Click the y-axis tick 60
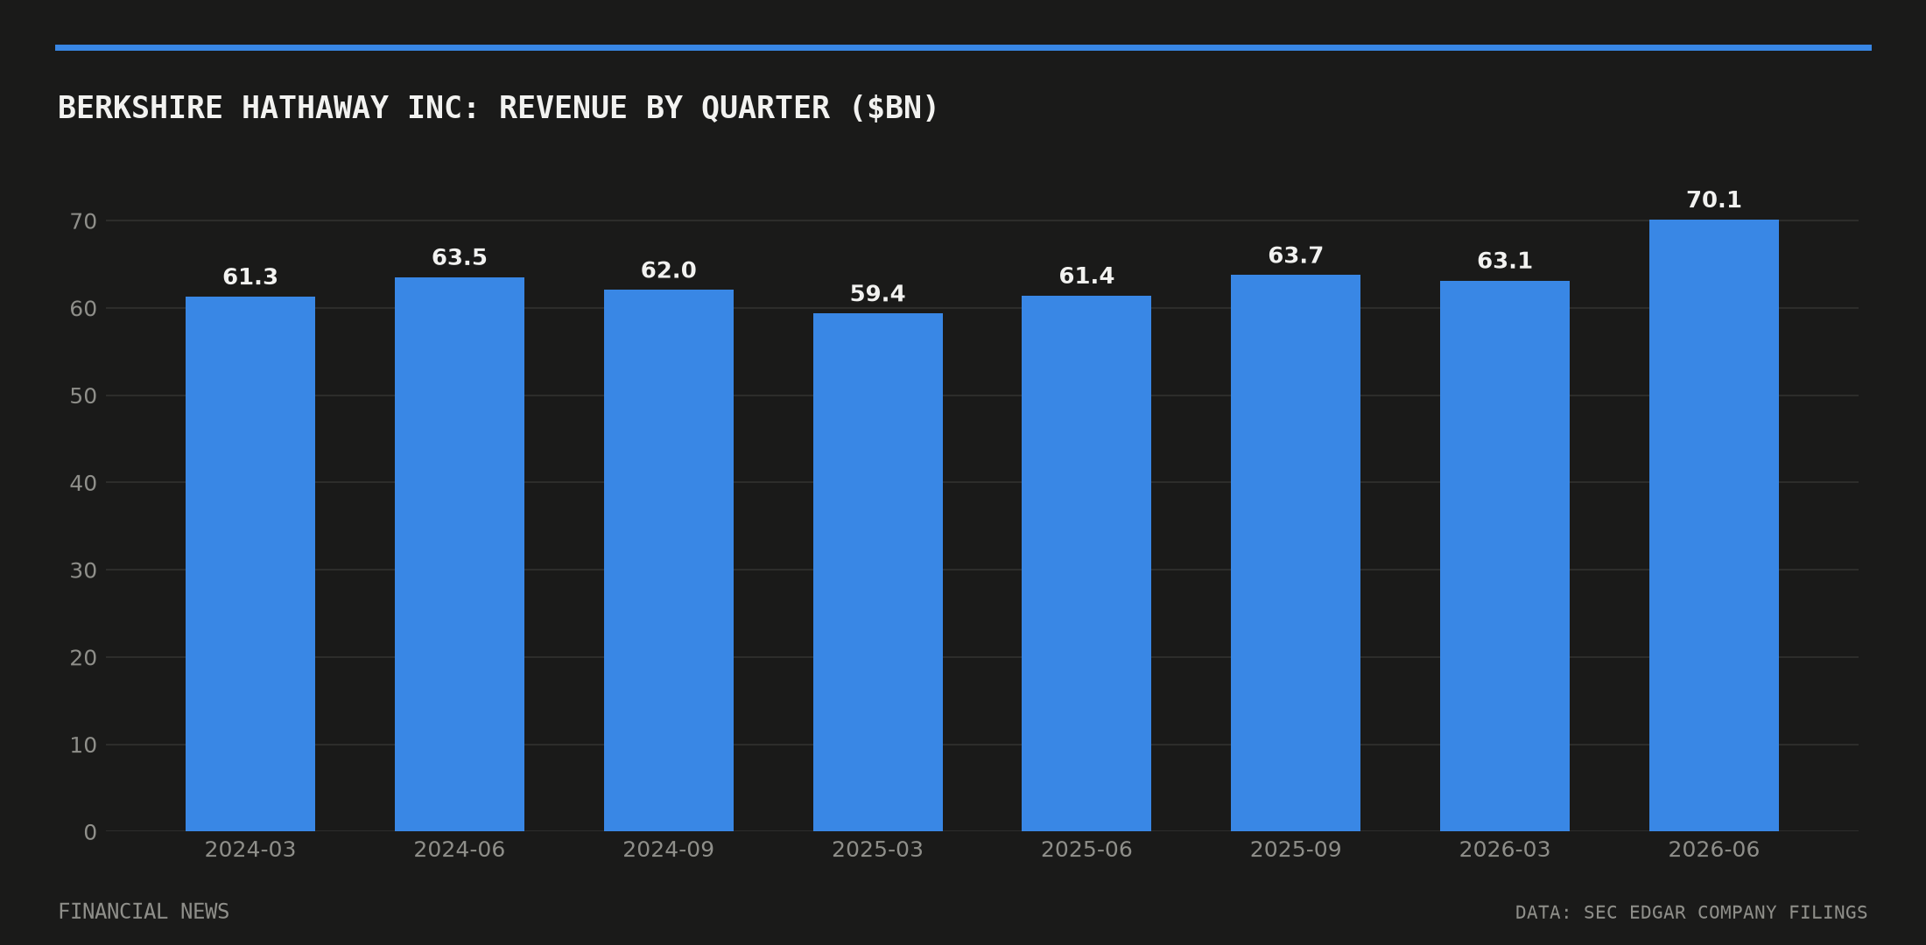 pos(83,309)
